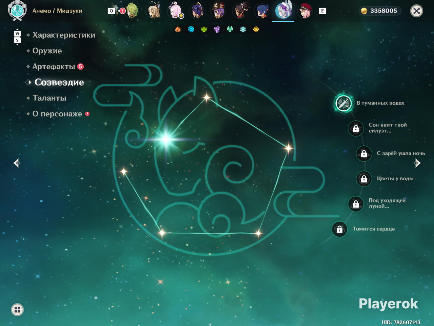
Task: Open the Оружие section
Action: (x=47, y=51)
